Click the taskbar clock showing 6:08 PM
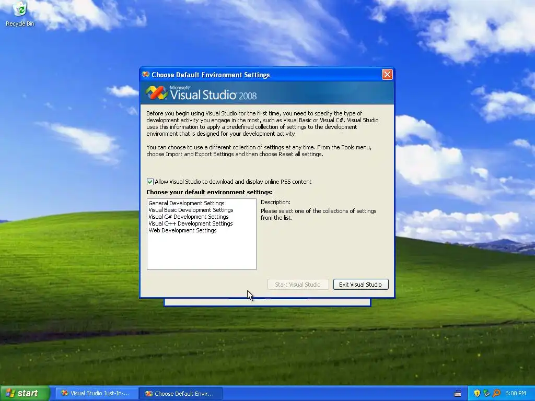Viewport: 535px width, 401px height. pos(516,394)
